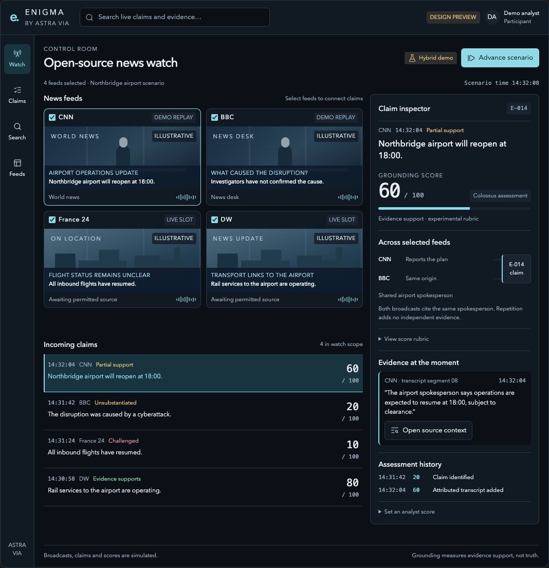This screenshot has width=549, height=568.
Task: Click the Demo analyst user name
Action: 521,13
